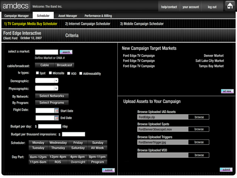Open Start Date calendar picker icon
237x178 pixels.
56,110
